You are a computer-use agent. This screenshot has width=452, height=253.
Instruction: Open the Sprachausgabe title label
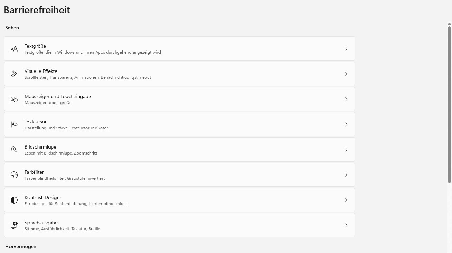point(41,223)
